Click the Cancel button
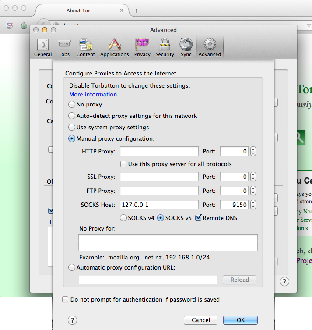Image resolution: width=312 pixels, height=330 pixels. (201, 320)
